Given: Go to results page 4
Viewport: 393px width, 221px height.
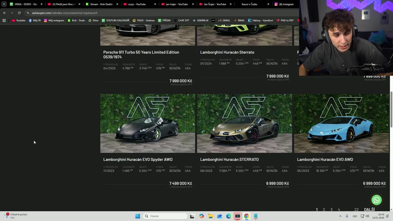Looking at the screenshot, I should point(339,209).
